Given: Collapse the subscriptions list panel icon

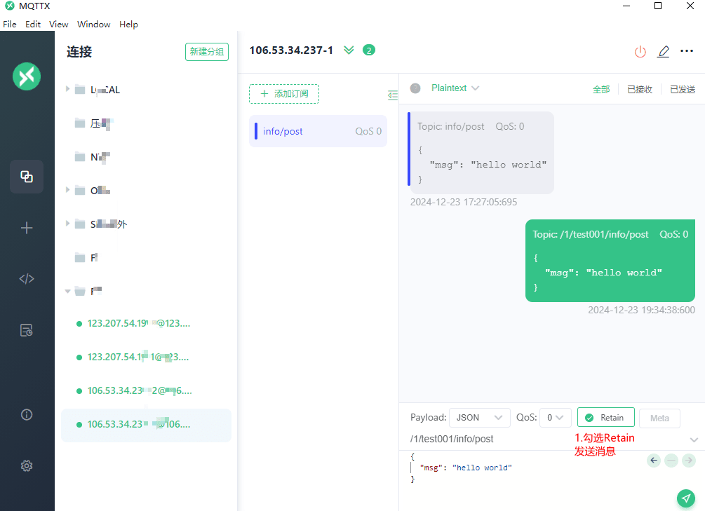Looking at the screenshot, I should click(x=393, y=95).
